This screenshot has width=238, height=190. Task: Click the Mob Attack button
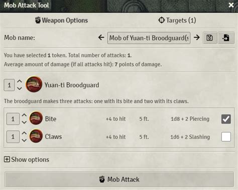point(119,179)
